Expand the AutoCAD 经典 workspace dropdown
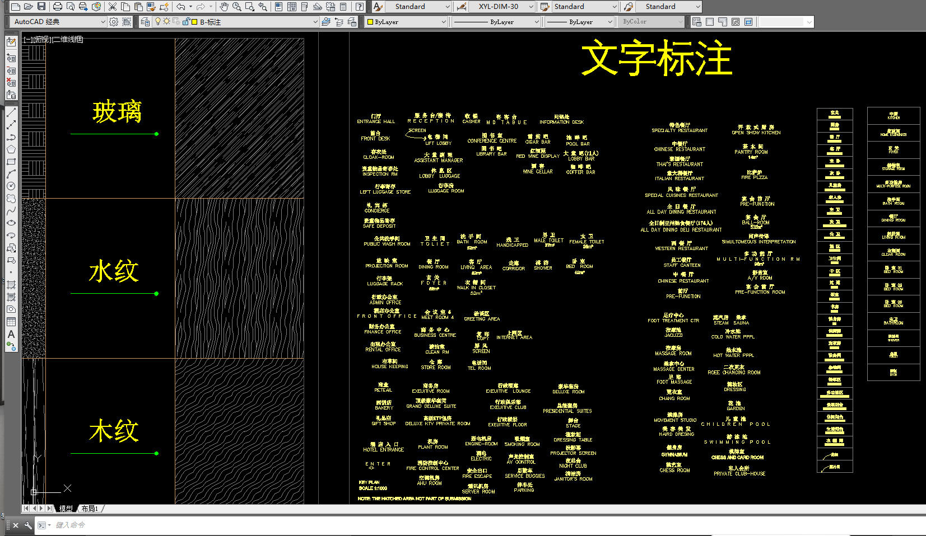926x536 pixels. click(x=103, y=22)
